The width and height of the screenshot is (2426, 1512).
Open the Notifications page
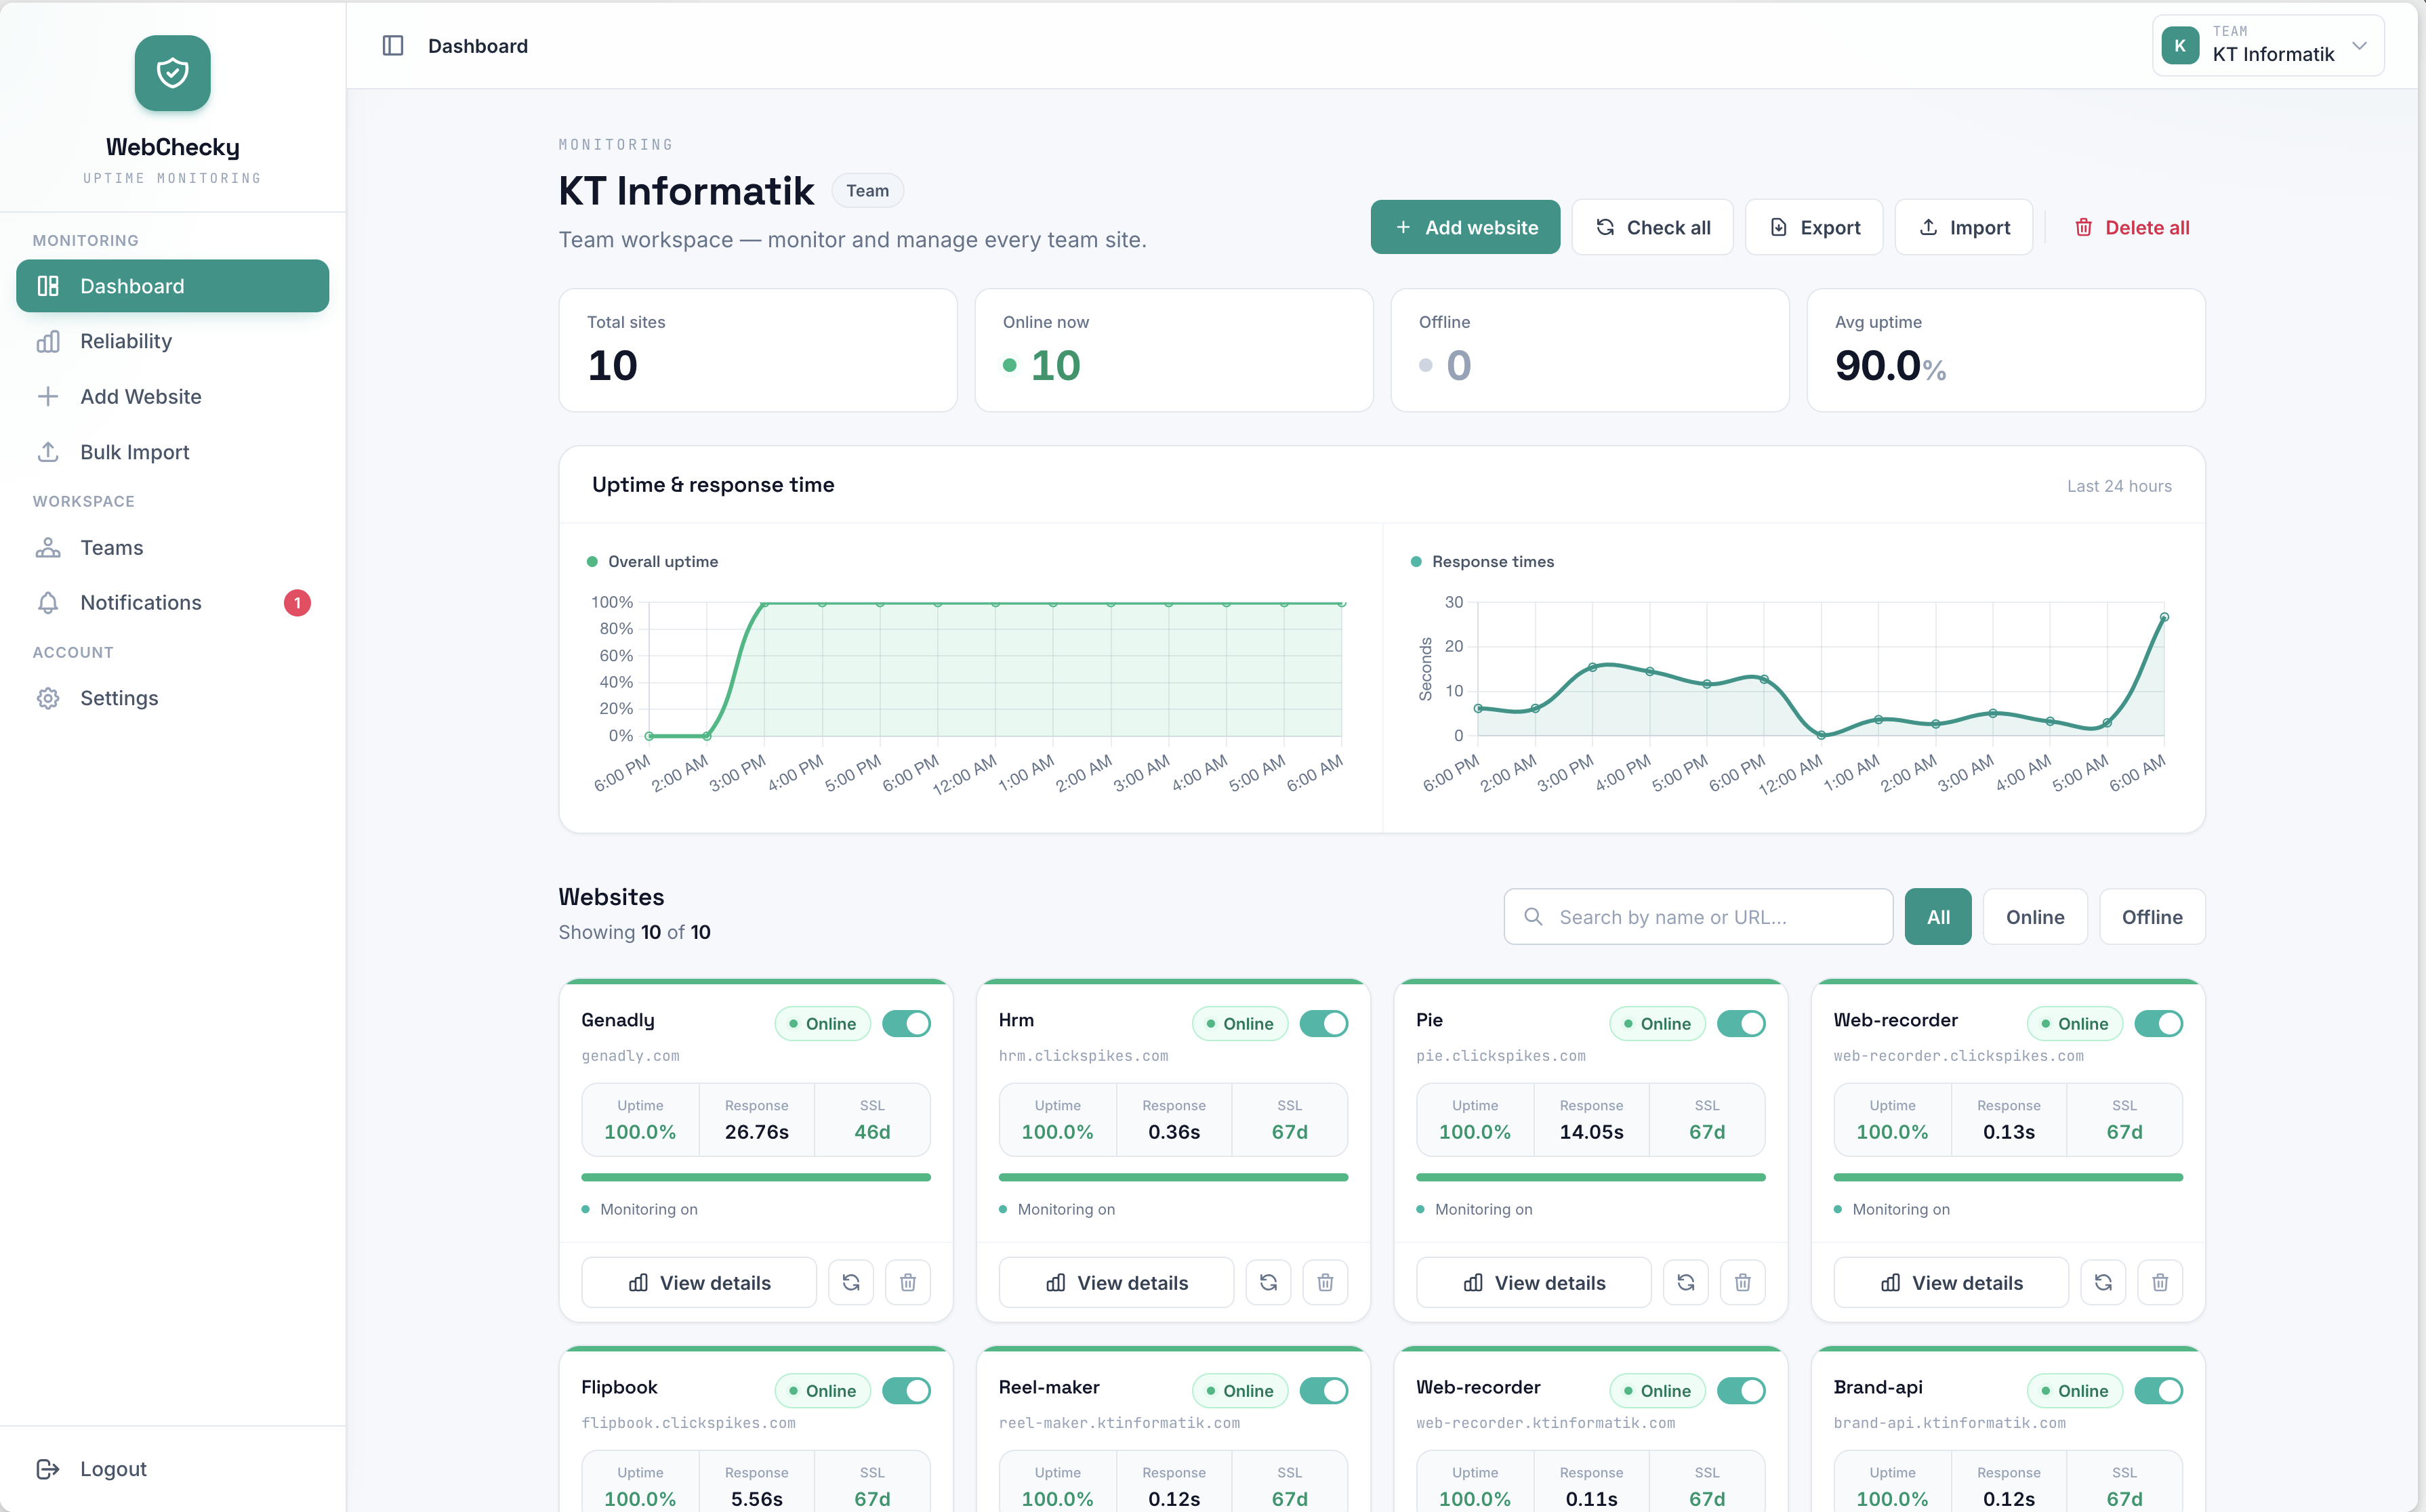[x=173, y=602]
